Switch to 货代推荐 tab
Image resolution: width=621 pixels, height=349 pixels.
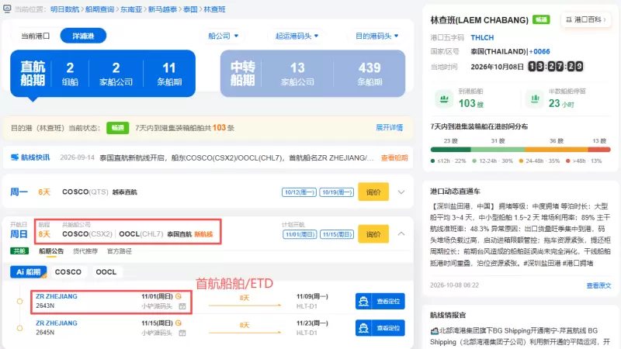click(85, 251)
